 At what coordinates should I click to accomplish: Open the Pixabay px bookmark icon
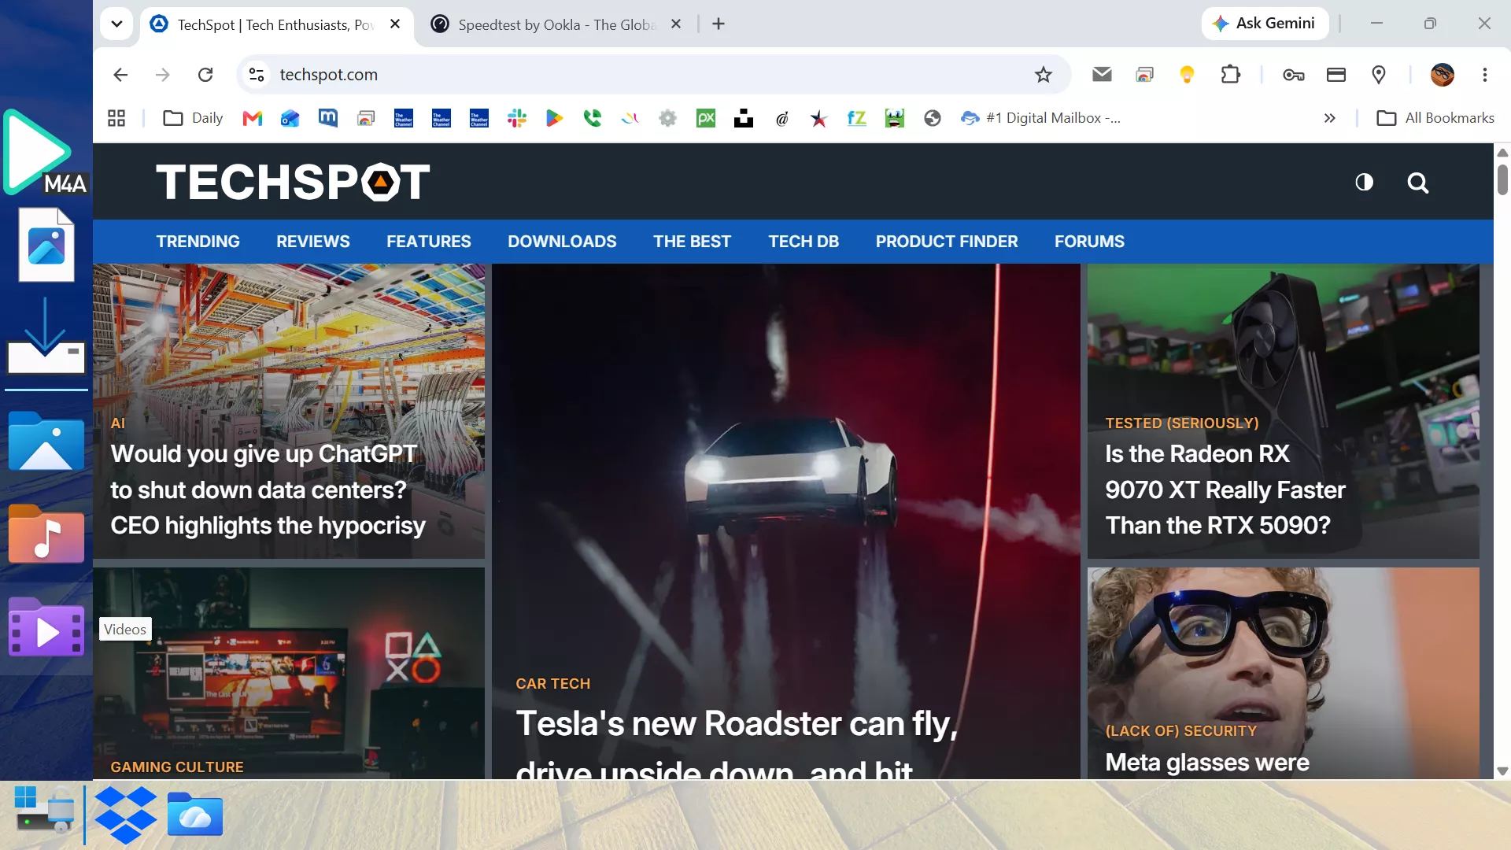coord(706,118)
